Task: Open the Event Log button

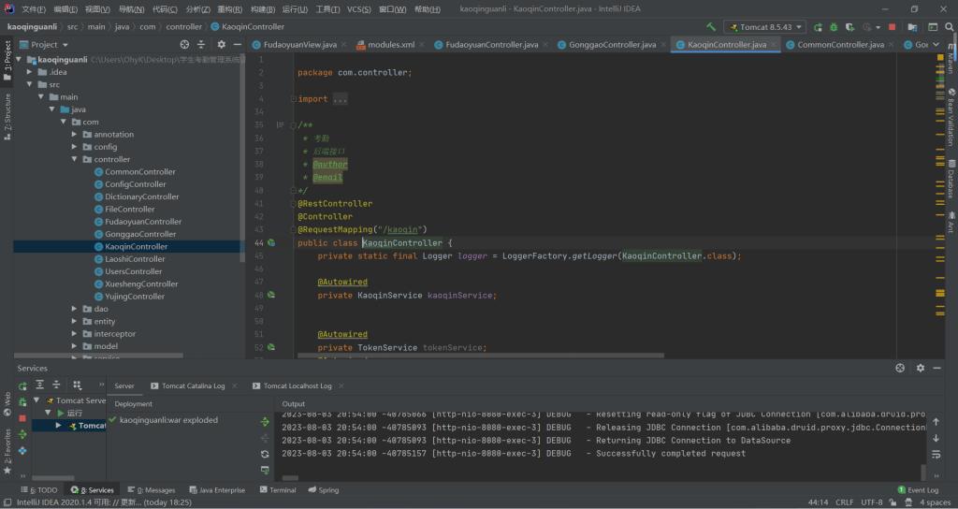Action: pyautogui.click(x=918, y=490)
